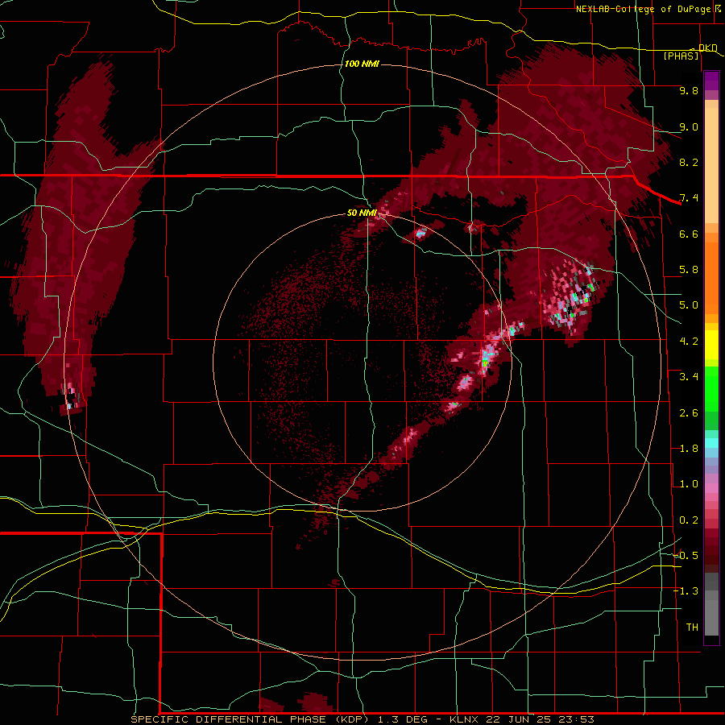Select the 4.2 scale value
The width and height of the screenshot is (725, 725).
pos(689,342)
